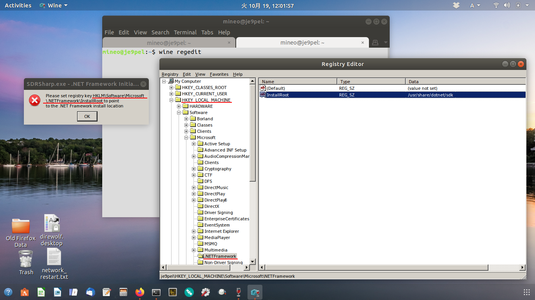Screen dimensions: 535x300
Task: Open the Search menu in Terminal
Action: tap(160, 32)
